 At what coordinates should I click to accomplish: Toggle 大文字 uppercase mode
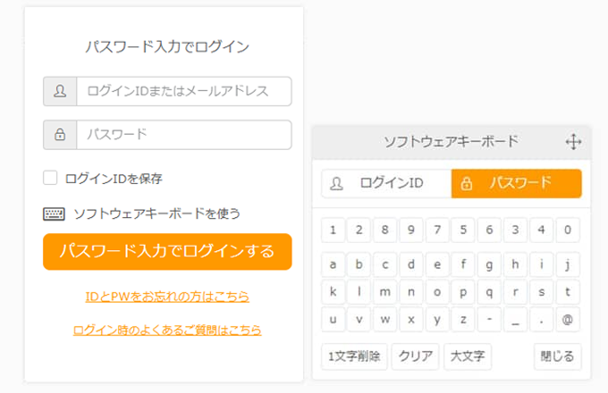(467, 356)
